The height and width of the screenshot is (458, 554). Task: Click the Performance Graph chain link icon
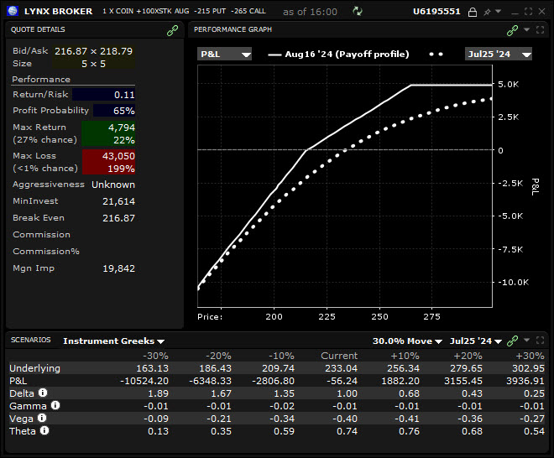coord(512,29)
